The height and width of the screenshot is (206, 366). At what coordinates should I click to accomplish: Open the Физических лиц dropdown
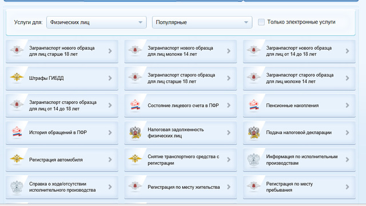tap(97, 22)
